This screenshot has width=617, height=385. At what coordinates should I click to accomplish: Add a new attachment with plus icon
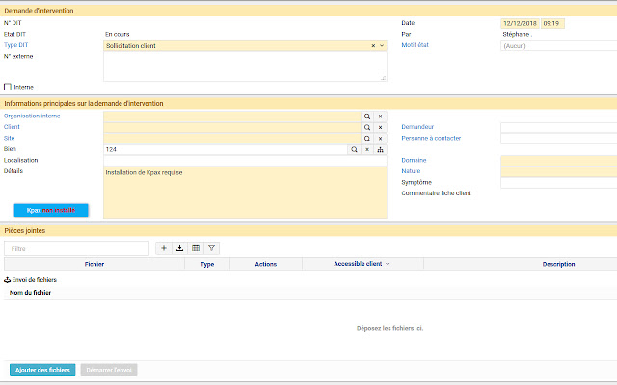[164, 248]
